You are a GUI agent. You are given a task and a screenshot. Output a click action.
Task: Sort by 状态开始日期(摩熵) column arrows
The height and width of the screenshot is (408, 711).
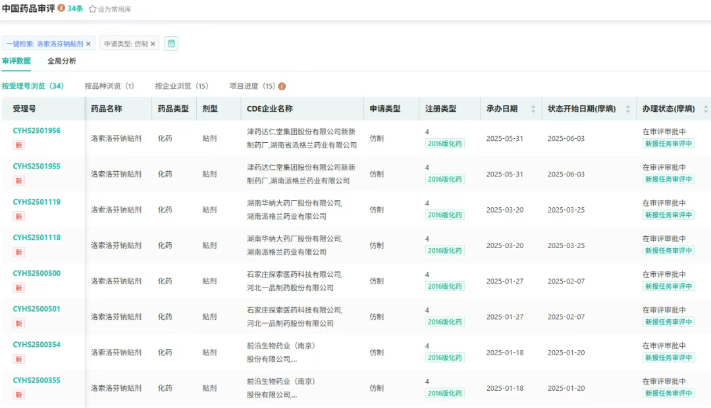[627, 109]
